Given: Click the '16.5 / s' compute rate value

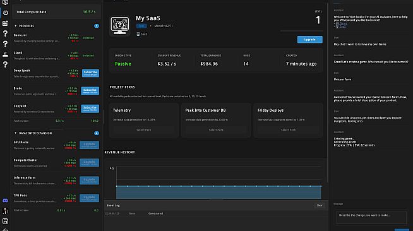Looking at the screenshot, I should pos(89,12).
